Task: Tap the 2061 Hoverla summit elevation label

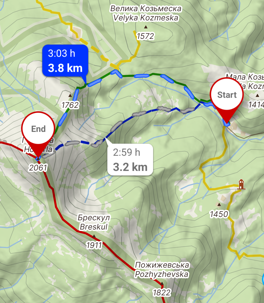Action: tap(38, 168)
